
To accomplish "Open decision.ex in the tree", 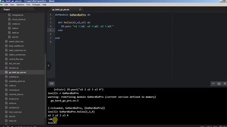I will coord(14,68).
